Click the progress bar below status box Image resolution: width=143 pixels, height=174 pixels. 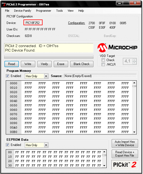pyautogui.click(x=49, y=57)
